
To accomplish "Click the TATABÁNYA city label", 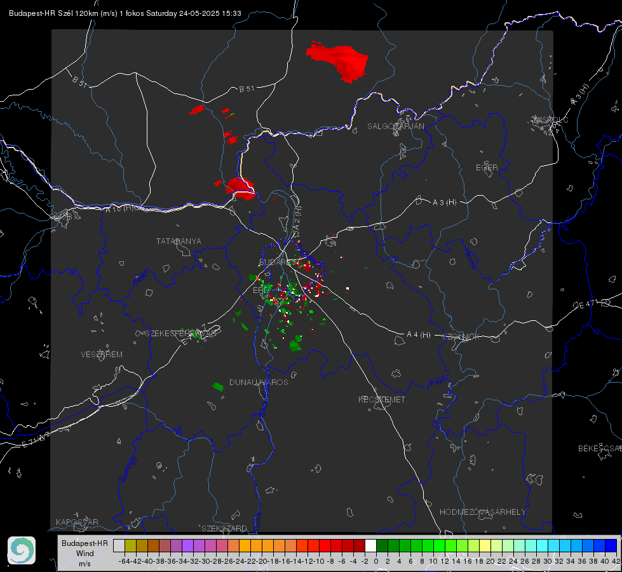I will pyautogui.click(x=179, y=242).
